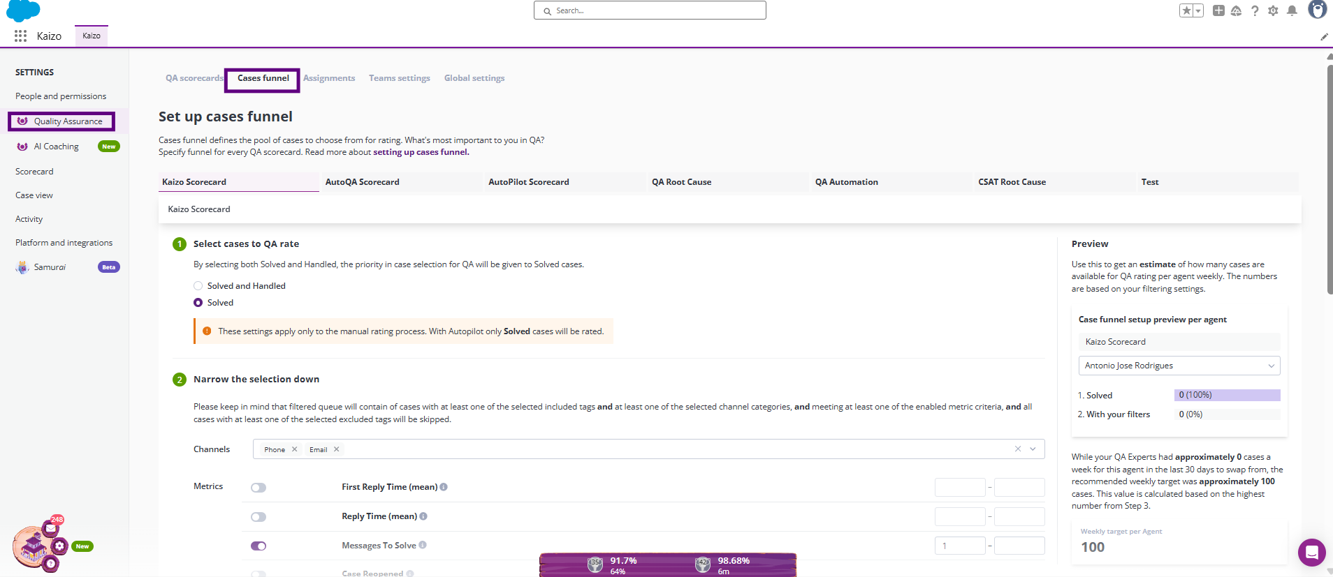
Task: Focus the Salesforce search box
Action: [x=650, y=10]
